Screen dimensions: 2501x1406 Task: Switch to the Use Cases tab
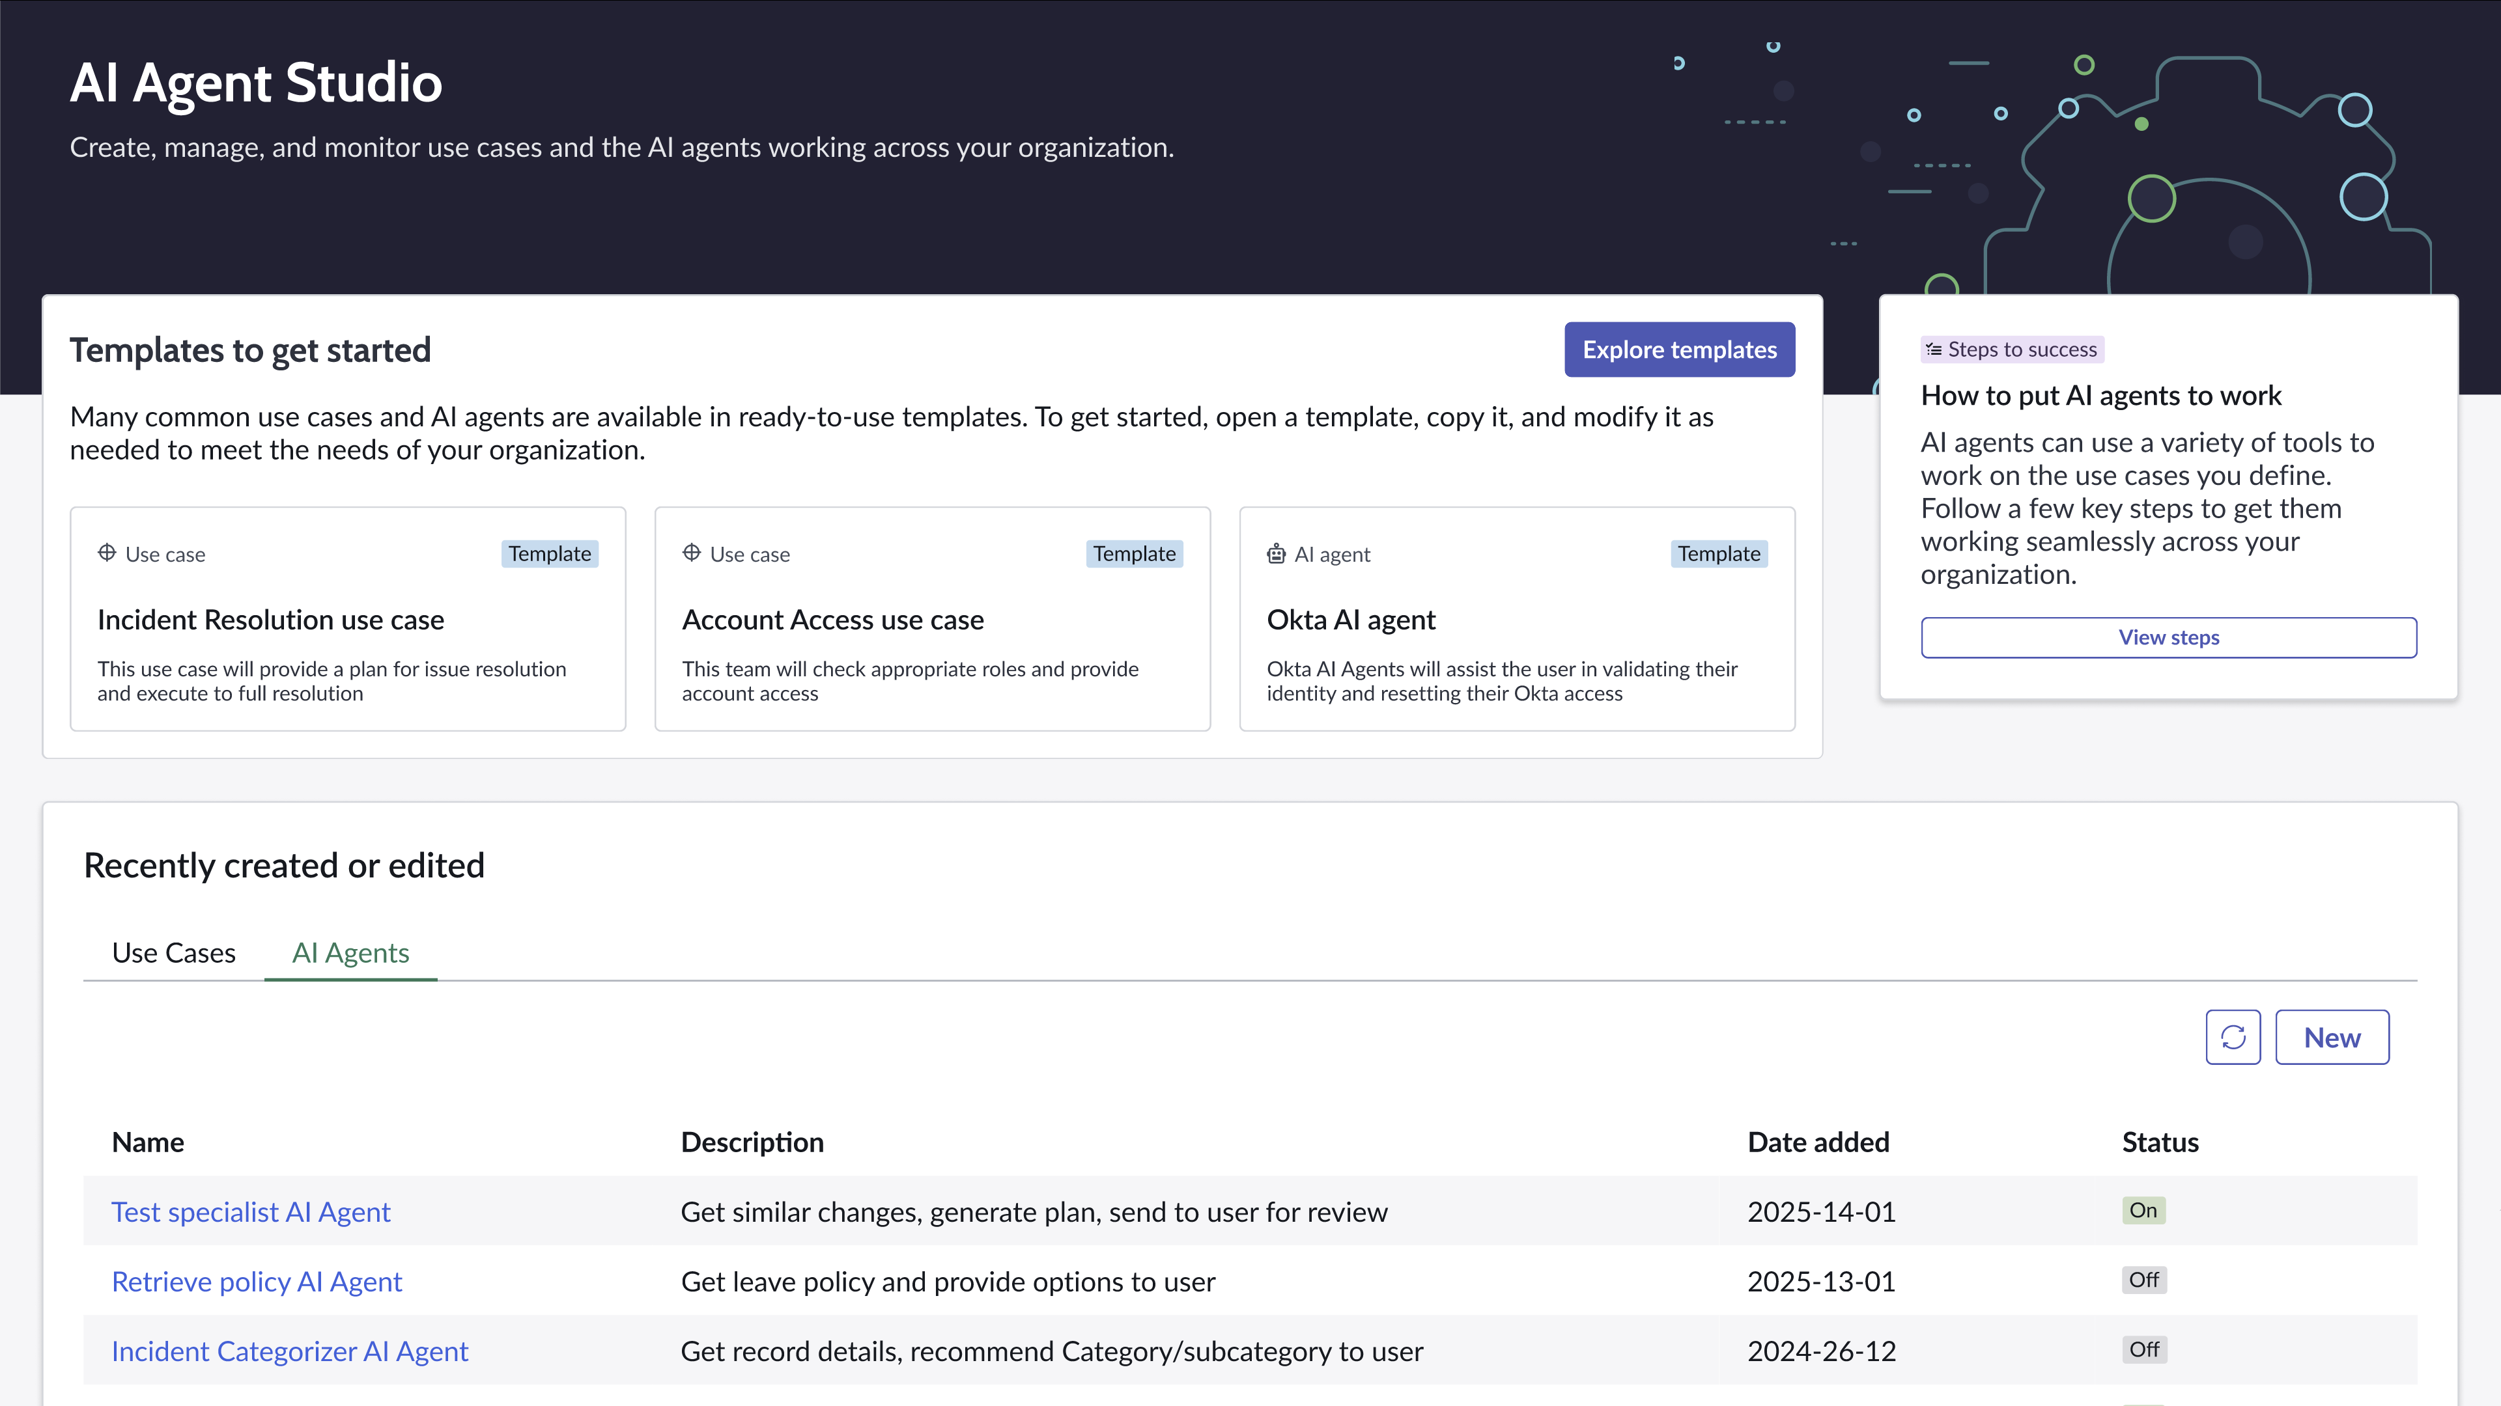174,953
